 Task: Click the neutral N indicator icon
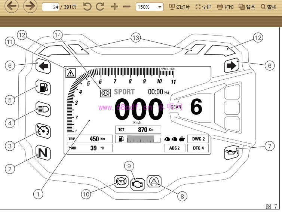(43, 153)
